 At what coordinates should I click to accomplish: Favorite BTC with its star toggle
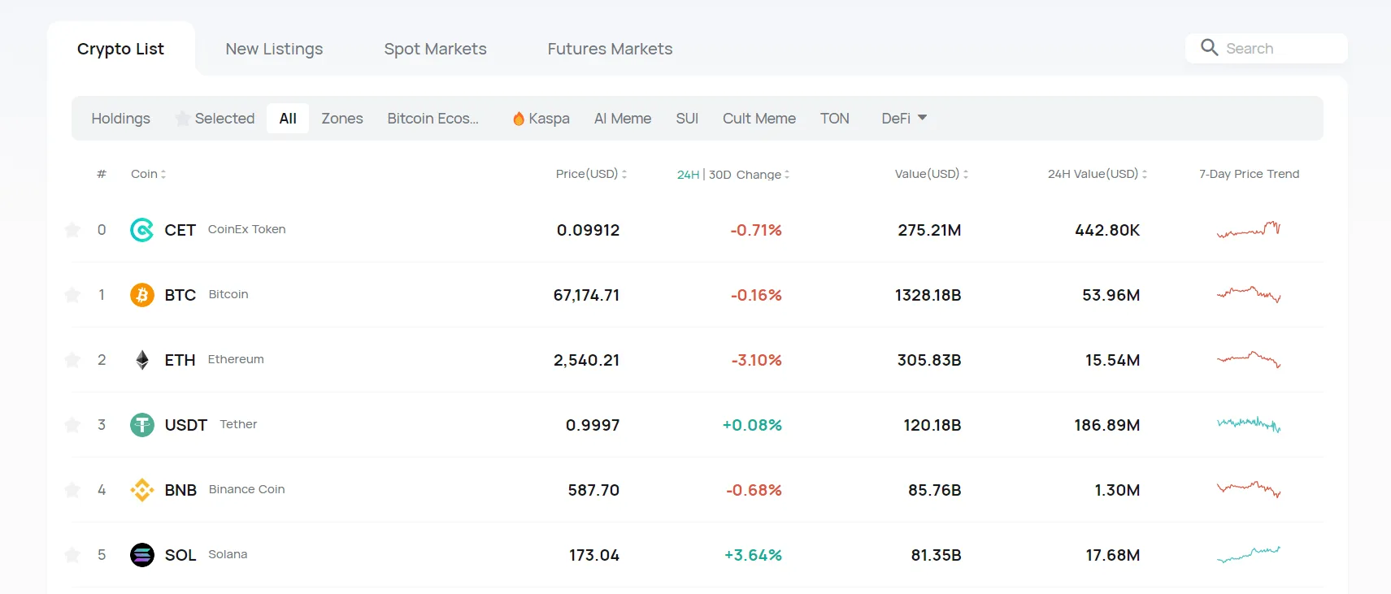coord(72,295)
